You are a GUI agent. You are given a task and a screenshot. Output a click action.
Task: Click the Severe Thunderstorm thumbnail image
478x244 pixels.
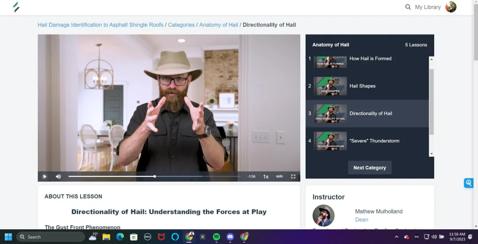tap(330, 141)
